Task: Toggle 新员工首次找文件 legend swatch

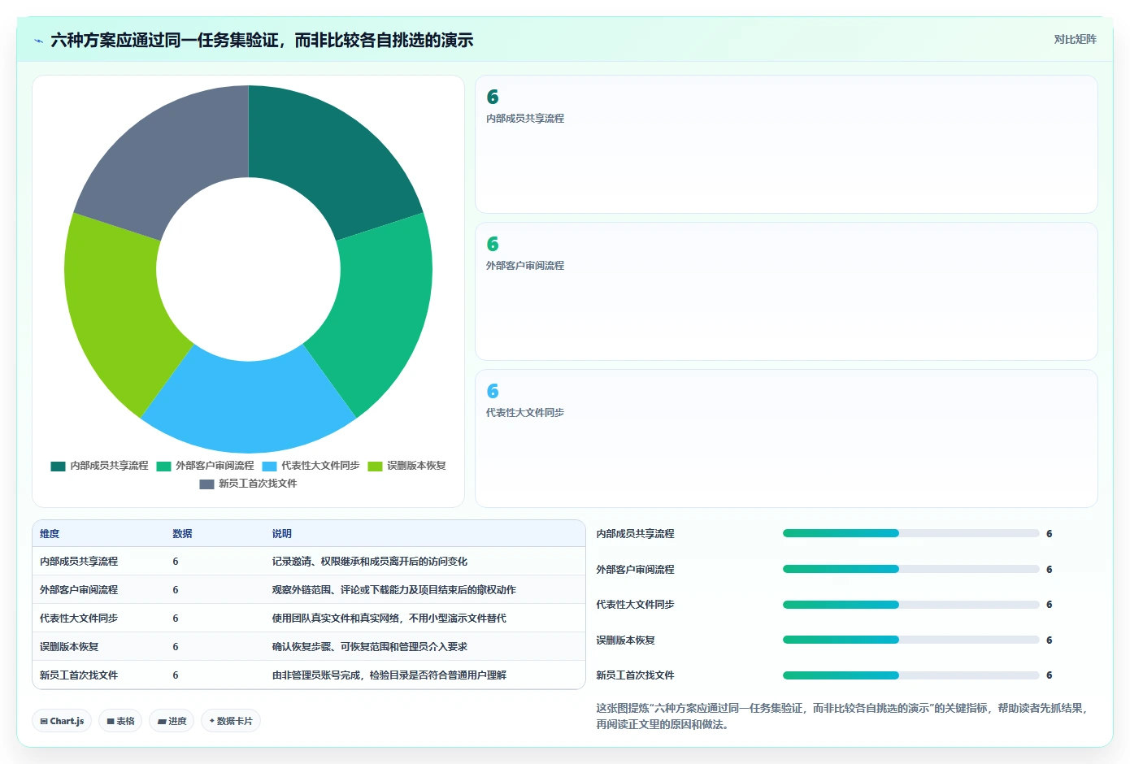Action: (x=206, y=484)
